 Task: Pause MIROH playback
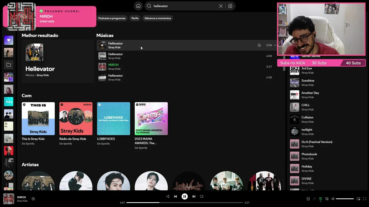tap(184, 196)
